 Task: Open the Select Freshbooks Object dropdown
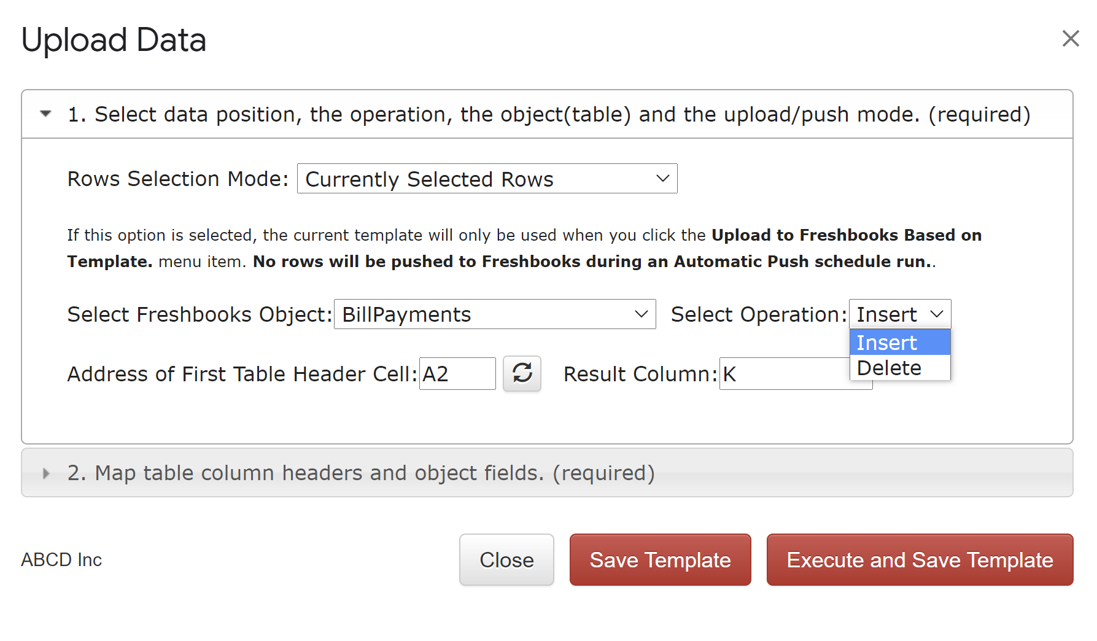point(494,314)
